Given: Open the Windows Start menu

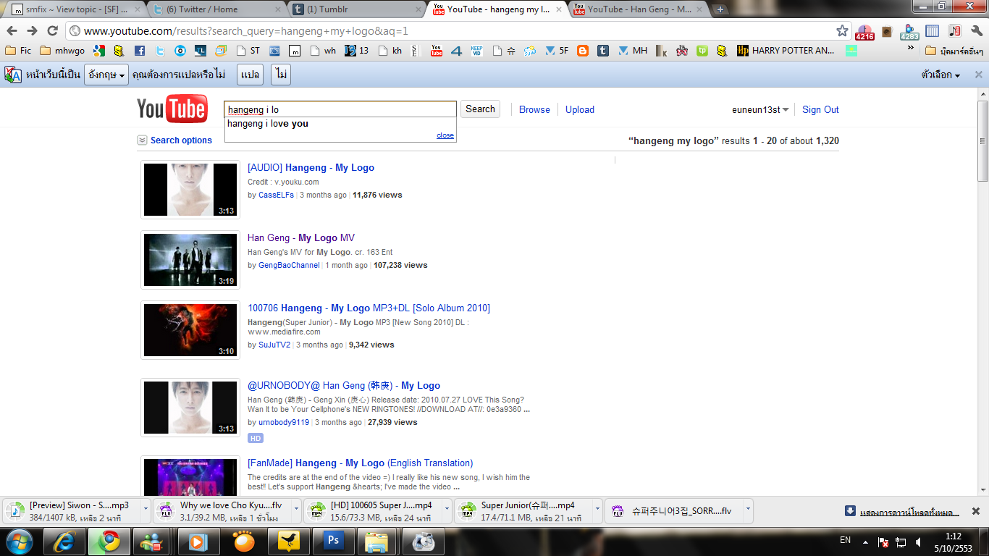Looking at the screenshot, I should pyautogui.click(x=18, y=541).
